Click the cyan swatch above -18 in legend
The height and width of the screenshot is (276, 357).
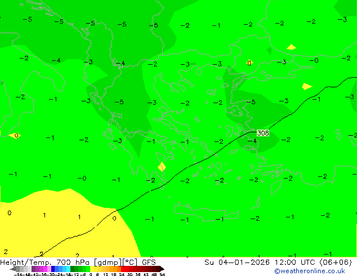click(x=68, y=269)
